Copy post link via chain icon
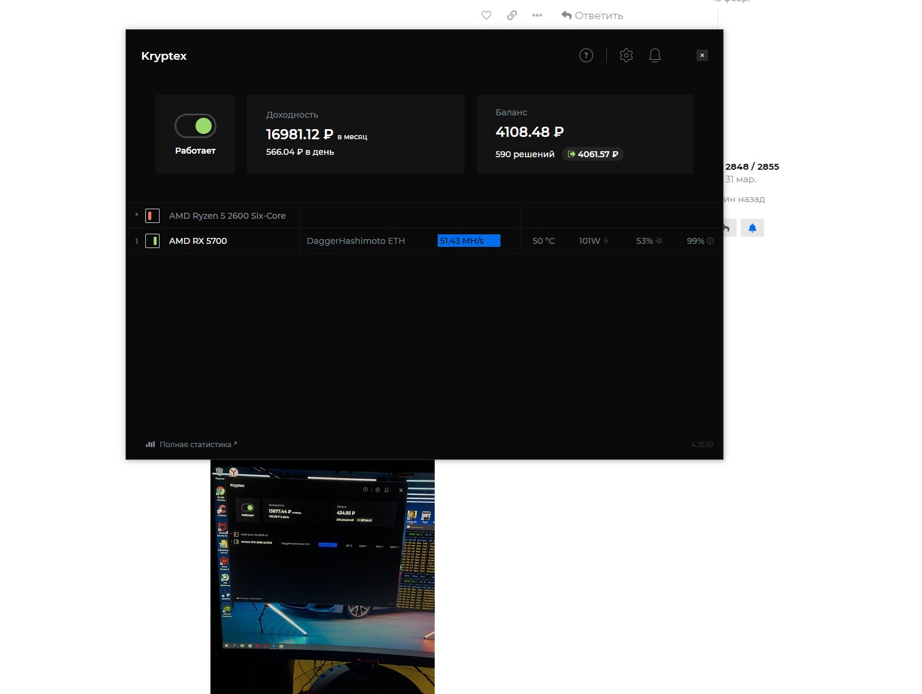The height and width of the screenshot is (694, 922). (x=512, y=16)
